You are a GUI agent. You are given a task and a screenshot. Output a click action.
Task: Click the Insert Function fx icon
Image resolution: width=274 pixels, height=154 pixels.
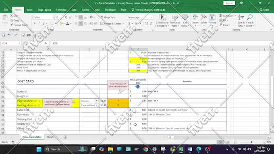pos(46,43)
